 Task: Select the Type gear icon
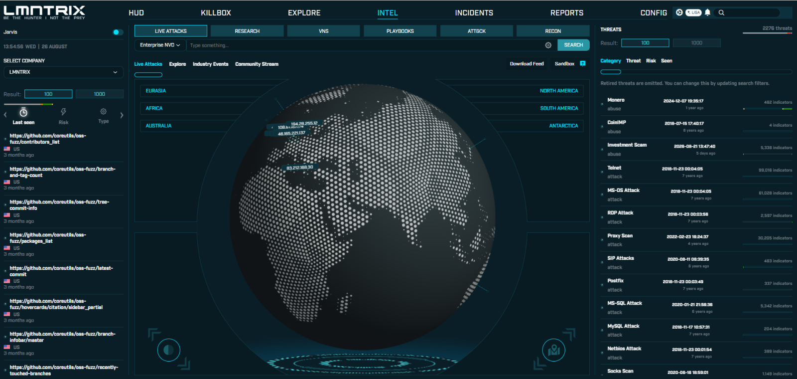click(103, 112)
